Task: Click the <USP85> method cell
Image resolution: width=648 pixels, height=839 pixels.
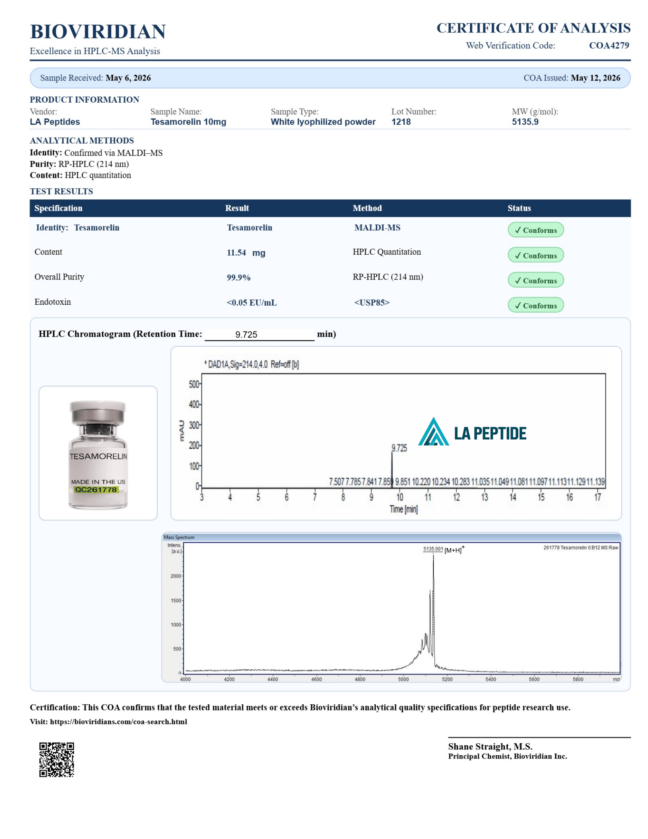Action: click(372, 303)
